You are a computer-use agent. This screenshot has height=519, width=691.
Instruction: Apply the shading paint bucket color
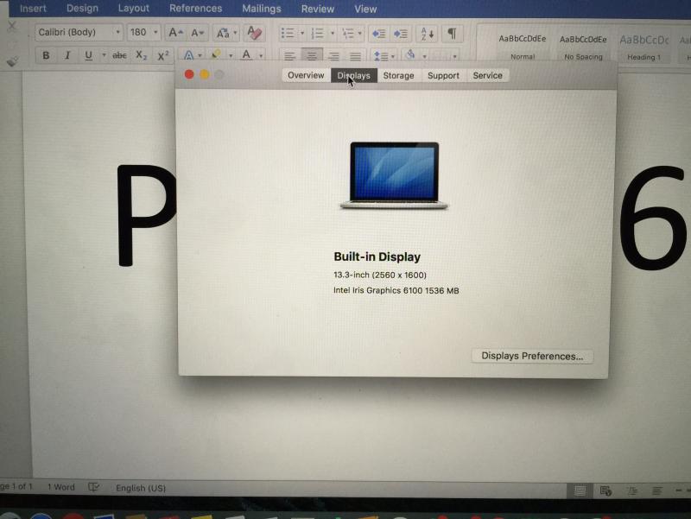[x=410, y=55]
